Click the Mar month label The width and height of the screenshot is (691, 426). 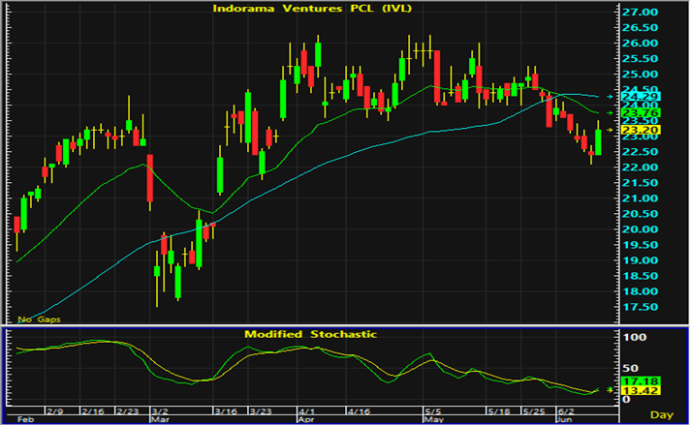pos(160,419)
